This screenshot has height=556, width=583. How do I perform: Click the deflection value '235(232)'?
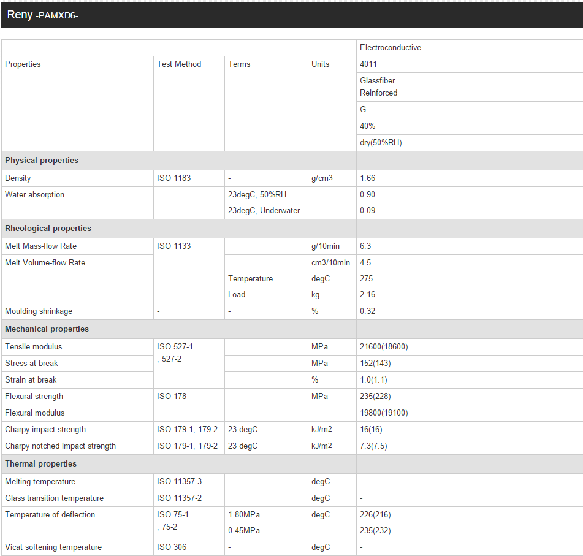click(x=375, y=531)
